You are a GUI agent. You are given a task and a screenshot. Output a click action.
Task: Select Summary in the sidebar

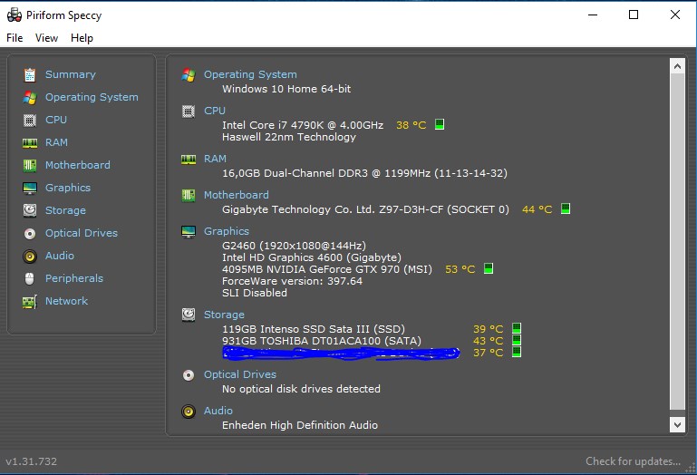tap(70, 74)
